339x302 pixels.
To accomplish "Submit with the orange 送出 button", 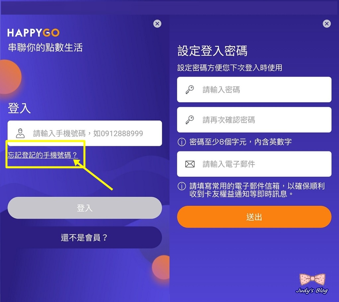I will (x=254, y=217).
